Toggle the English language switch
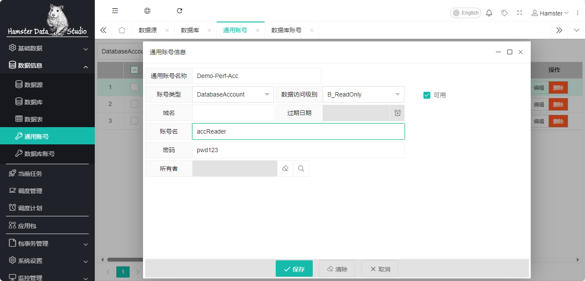Screen dimensions: 585x281 point(465,13)
